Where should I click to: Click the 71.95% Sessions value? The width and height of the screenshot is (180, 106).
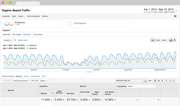(46, 100)
